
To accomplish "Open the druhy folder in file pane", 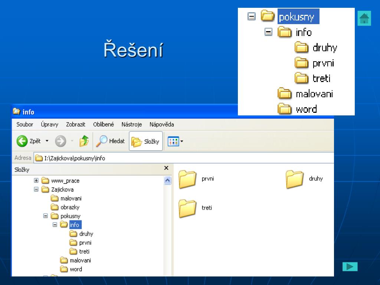I will coord(295,180).
